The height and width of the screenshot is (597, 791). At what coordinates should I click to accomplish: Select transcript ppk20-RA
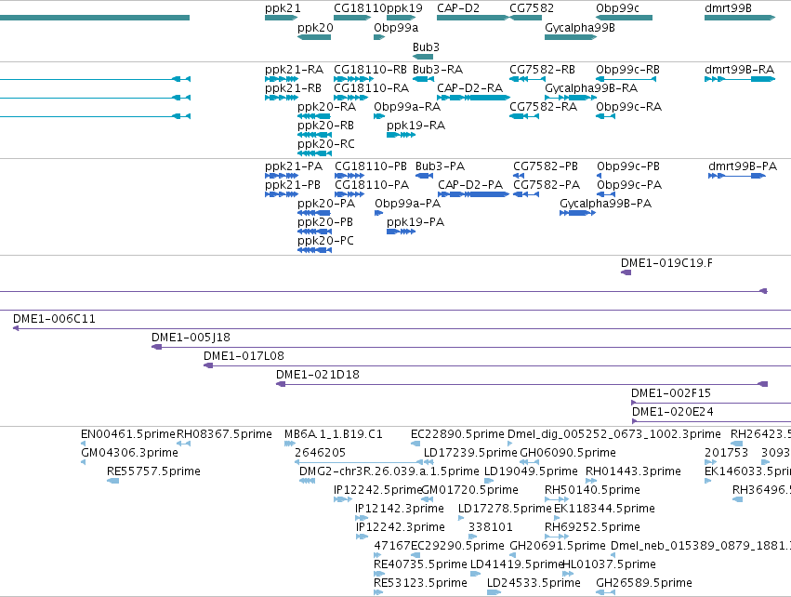[x=326, y=107]
